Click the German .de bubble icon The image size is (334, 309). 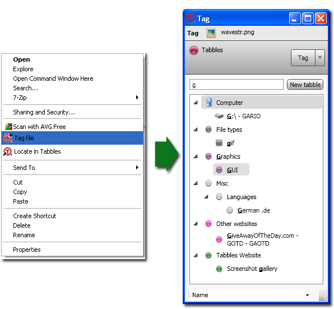pyautogui.click(x=230, y=210)
